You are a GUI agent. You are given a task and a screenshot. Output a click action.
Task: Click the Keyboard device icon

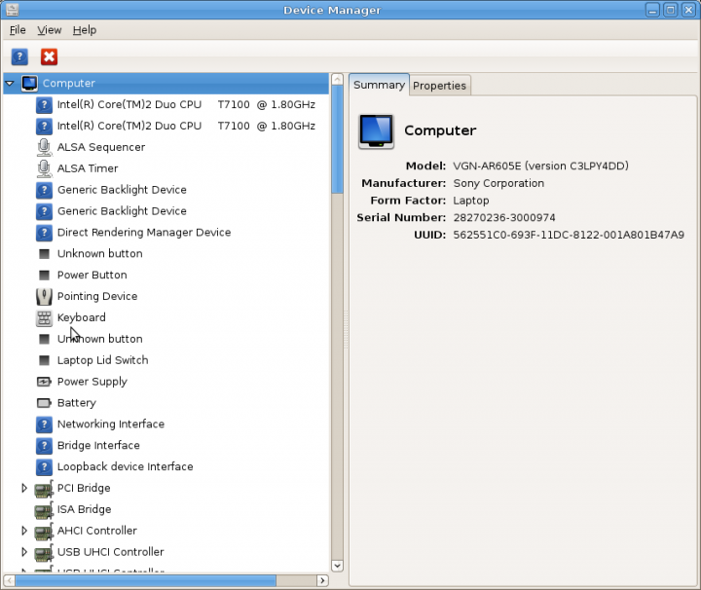tap(44, 317)
